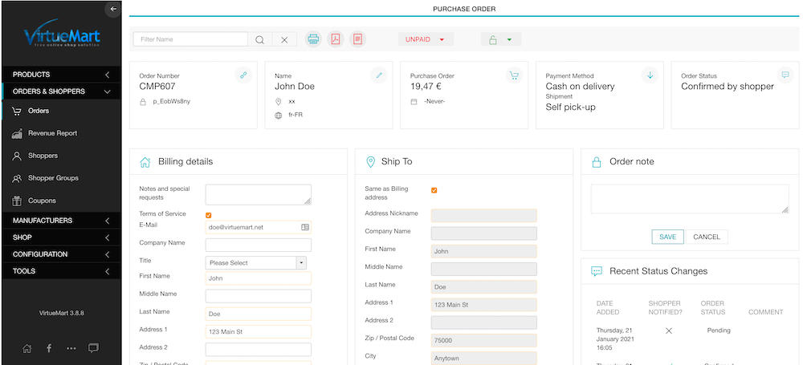Click the search magnifier icon
Viewport: 803px width, 365px height.
(259, 39)
